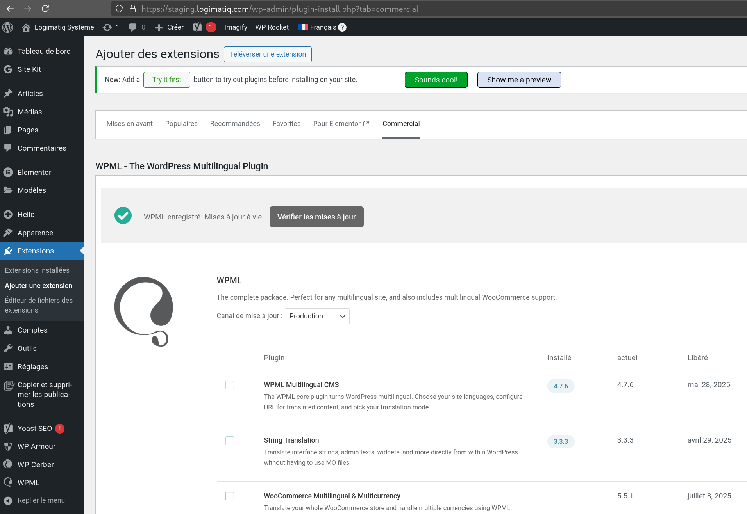Reload the page with browser refresh icon
Image resolution: width=747 pixels, height=514 pixels.
45,9
